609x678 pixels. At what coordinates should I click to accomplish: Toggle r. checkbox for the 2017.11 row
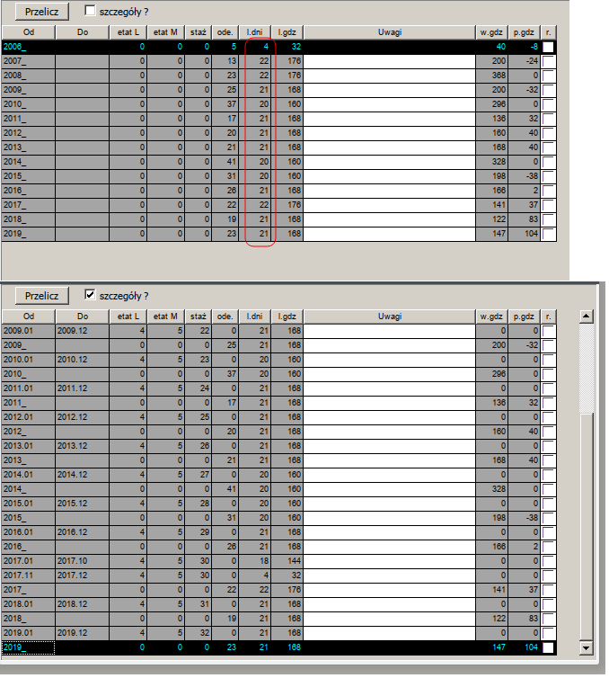click(548, 575)
